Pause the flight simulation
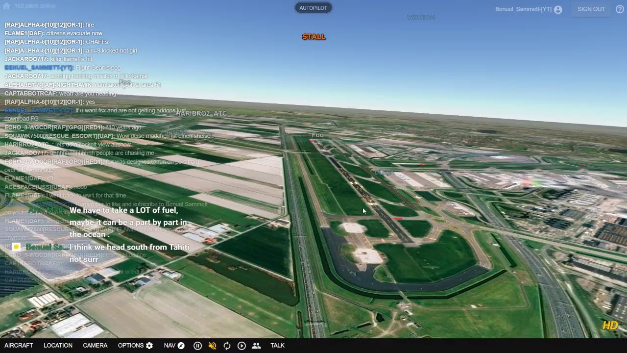Viewport: 627px width, 353px height. click(x=197, y=346)
